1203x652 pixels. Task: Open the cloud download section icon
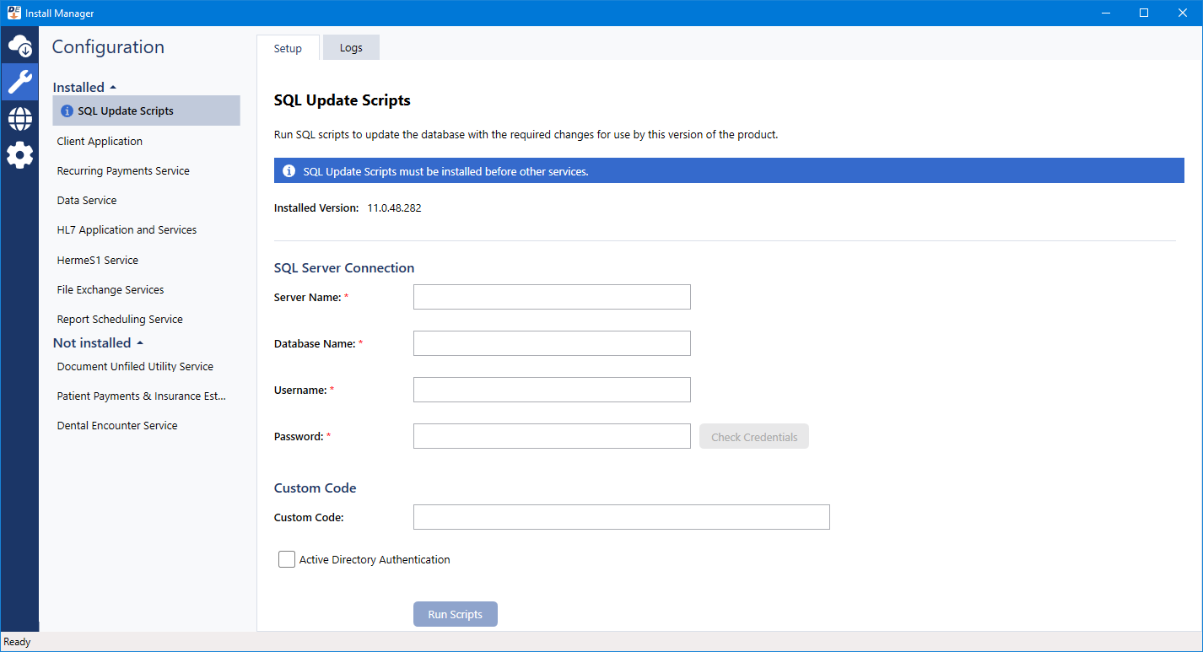[x=19, y=46]
